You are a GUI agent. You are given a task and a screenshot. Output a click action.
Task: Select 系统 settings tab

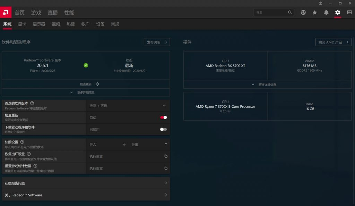tap(8, 24)
